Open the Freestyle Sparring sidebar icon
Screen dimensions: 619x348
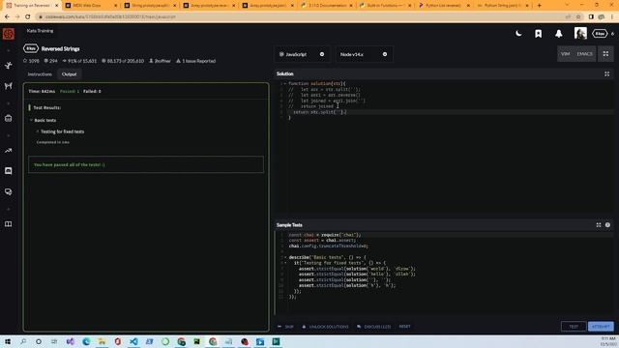9,86
